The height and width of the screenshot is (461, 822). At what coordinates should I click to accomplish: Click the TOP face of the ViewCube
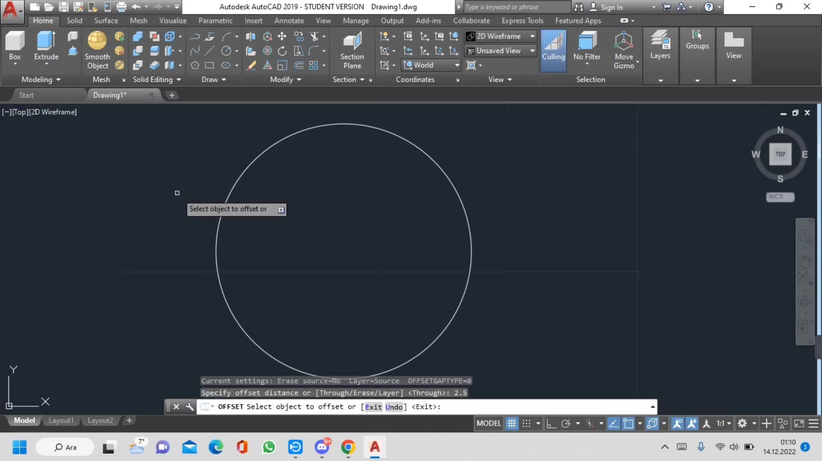click(x=780, y=154)
